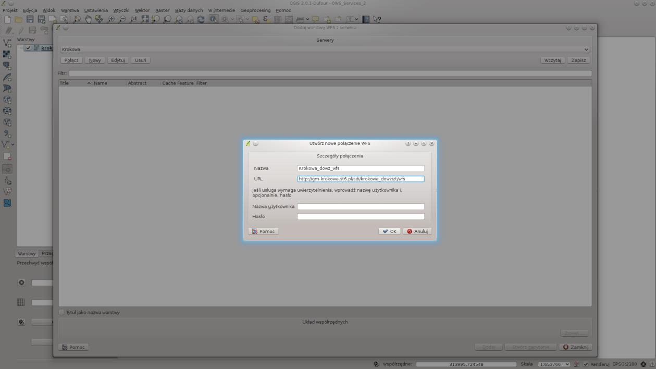656x369 pixels.
Task: Click the Add delimited text layer icon
Action: (x=8, y=134)
